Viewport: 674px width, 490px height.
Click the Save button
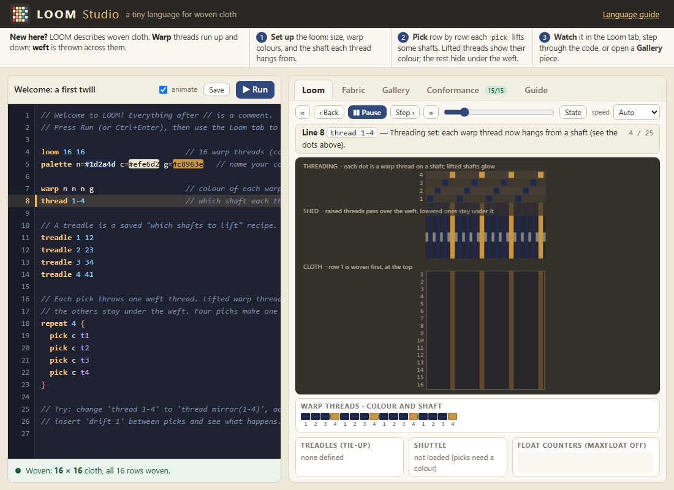click(x=216, y=89)
